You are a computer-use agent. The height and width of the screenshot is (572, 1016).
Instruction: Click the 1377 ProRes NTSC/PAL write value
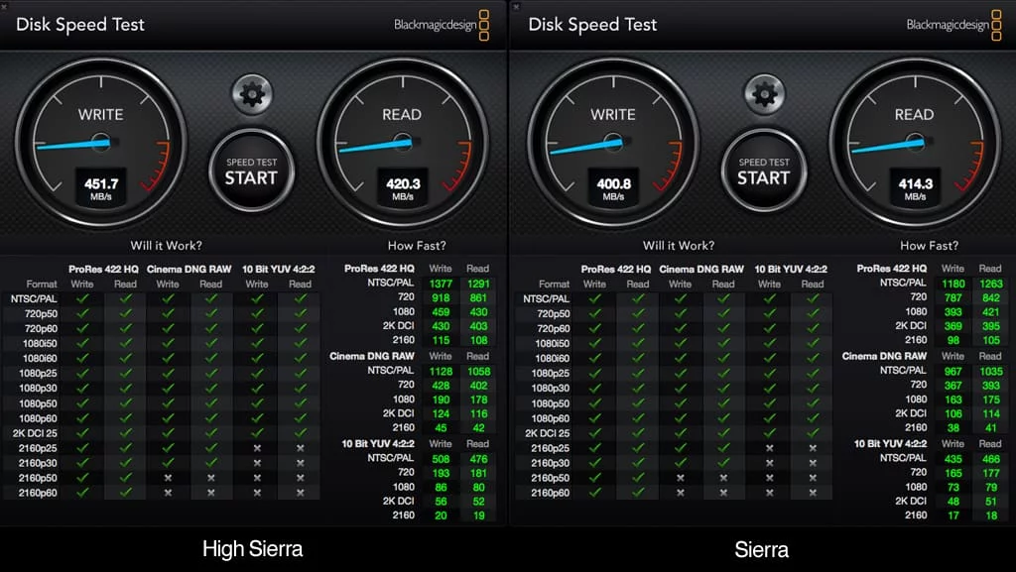(441, 284)
